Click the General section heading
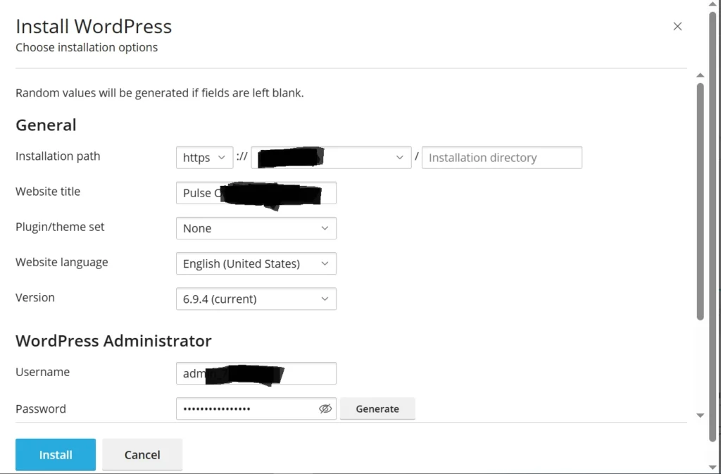The image size is (721, 474). point(46,125)
